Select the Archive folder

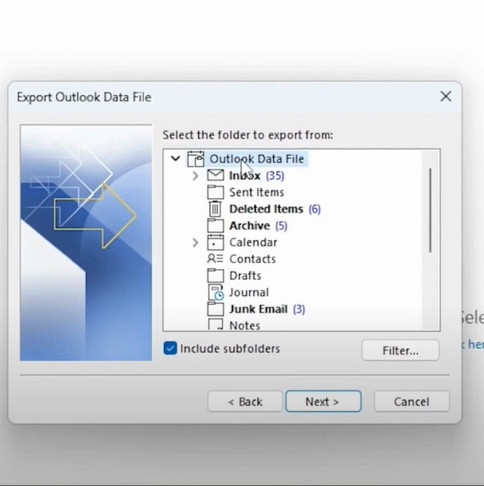coord(249,226)
